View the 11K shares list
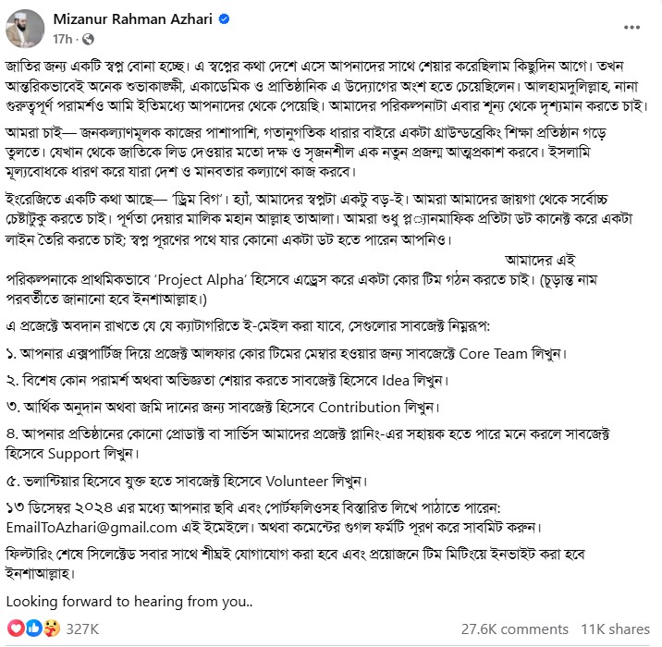662x647 pixels. coord(616,629)
